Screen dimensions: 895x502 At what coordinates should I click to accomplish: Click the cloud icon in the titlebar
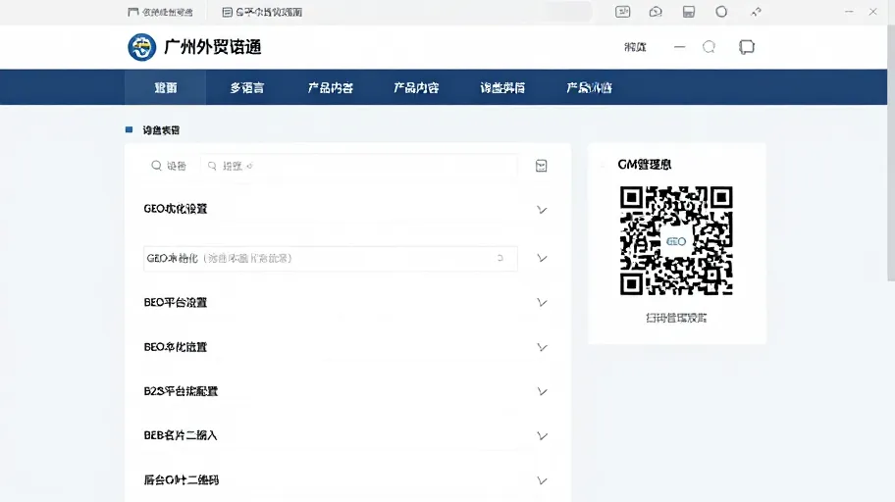pyautogui.click(x=656, y=12)
